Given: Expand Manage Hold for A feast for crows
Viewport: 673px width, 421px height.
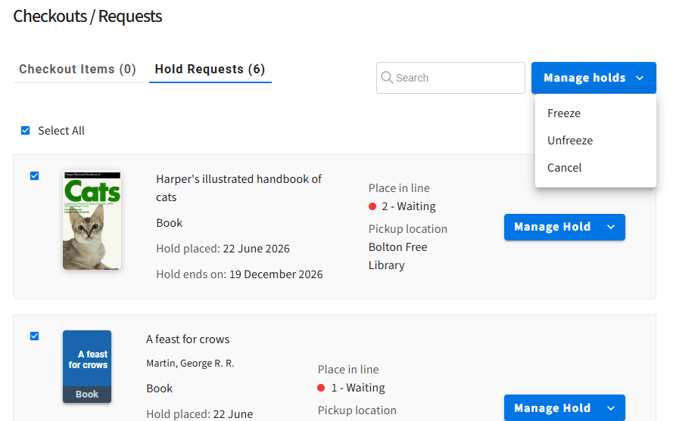Looking at the screenshot, I should 565,407.
